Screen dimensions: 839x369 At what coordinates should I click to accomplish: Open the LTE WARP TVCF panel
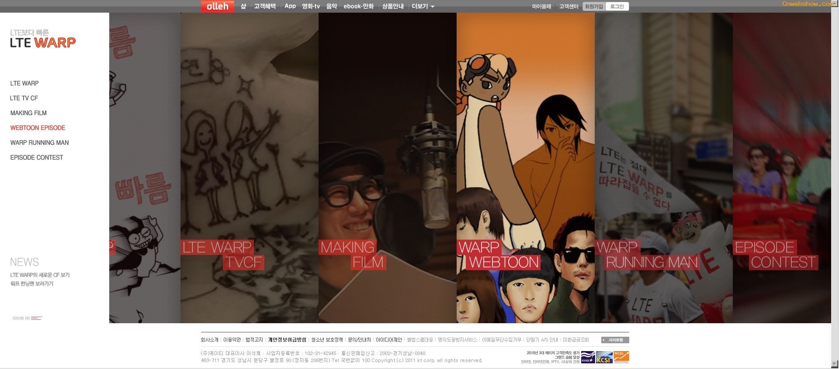tap(250, 168)
